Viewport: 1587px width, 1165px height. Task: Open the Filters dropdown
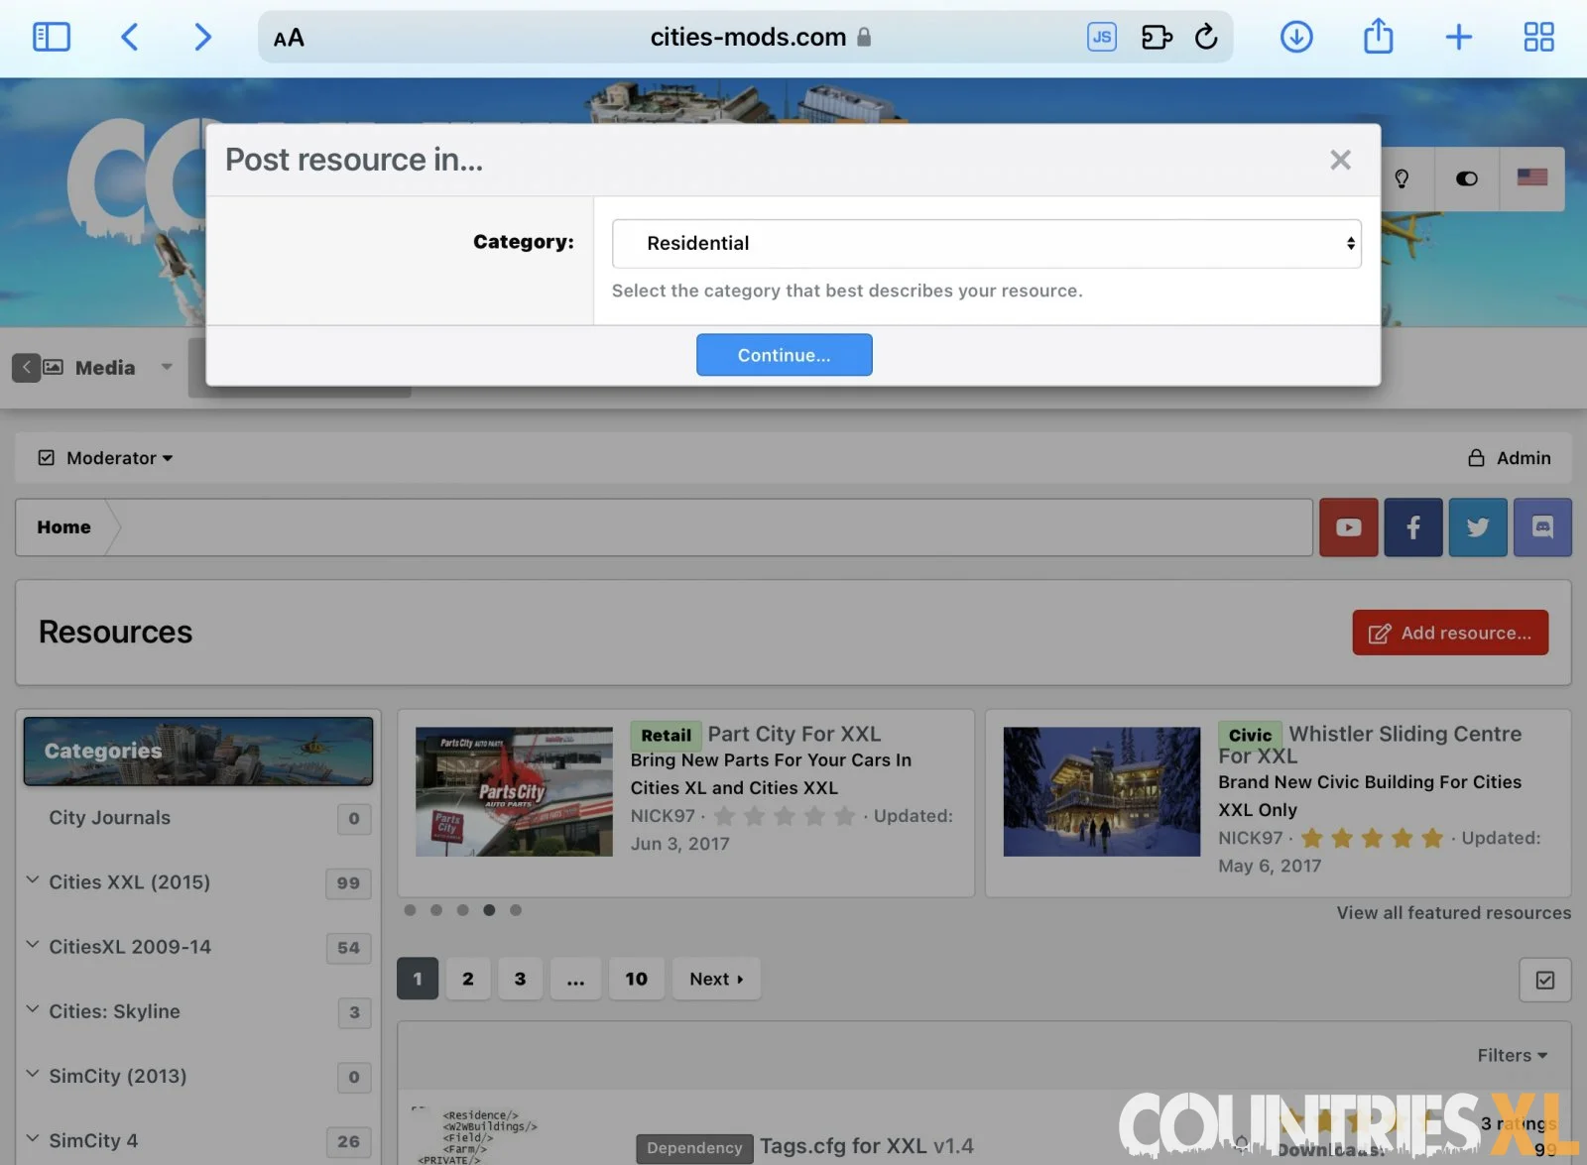coord(1512,1056)
